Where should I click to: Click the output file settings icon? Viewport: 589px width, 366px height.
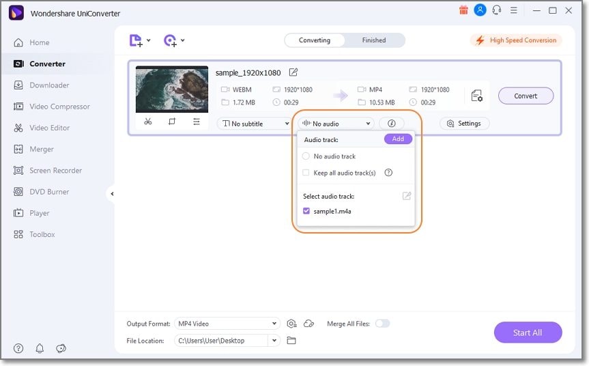(x=476, y=96)
